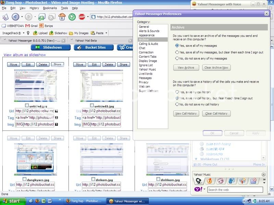Screen dimensions: 274x205
Task: Click the Firefox Back arrow button
Action: click(15, 17)
